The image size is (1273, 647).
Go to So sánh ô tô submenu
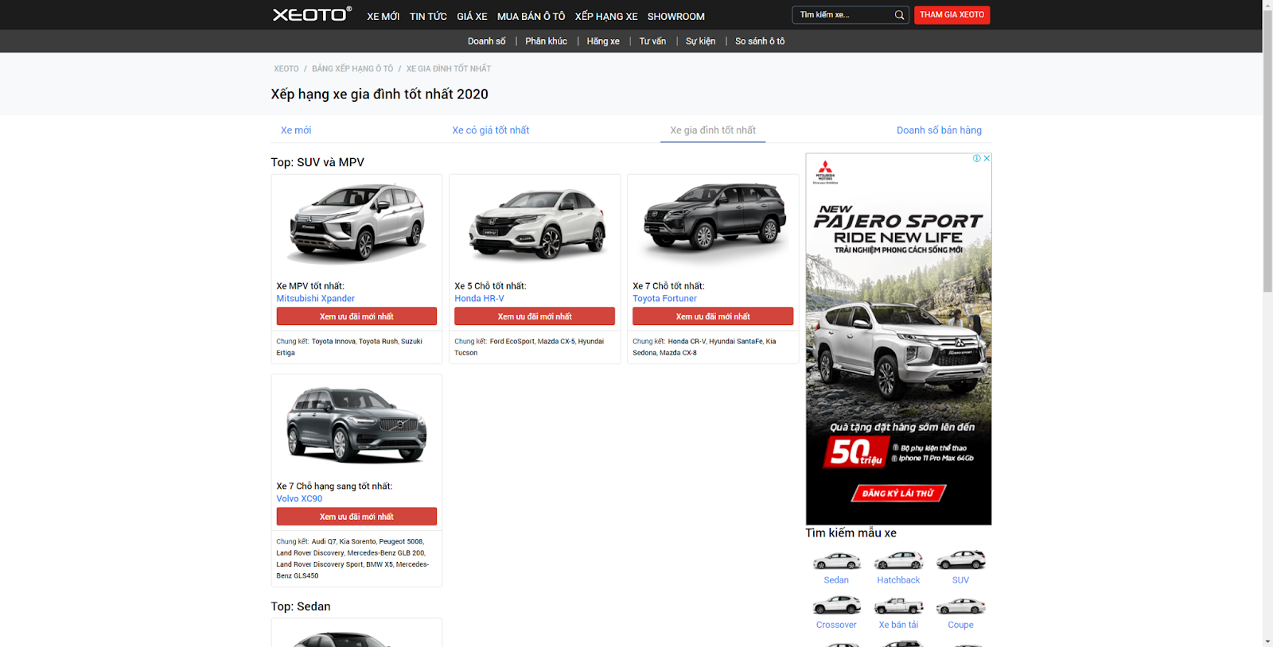point(760,41)
